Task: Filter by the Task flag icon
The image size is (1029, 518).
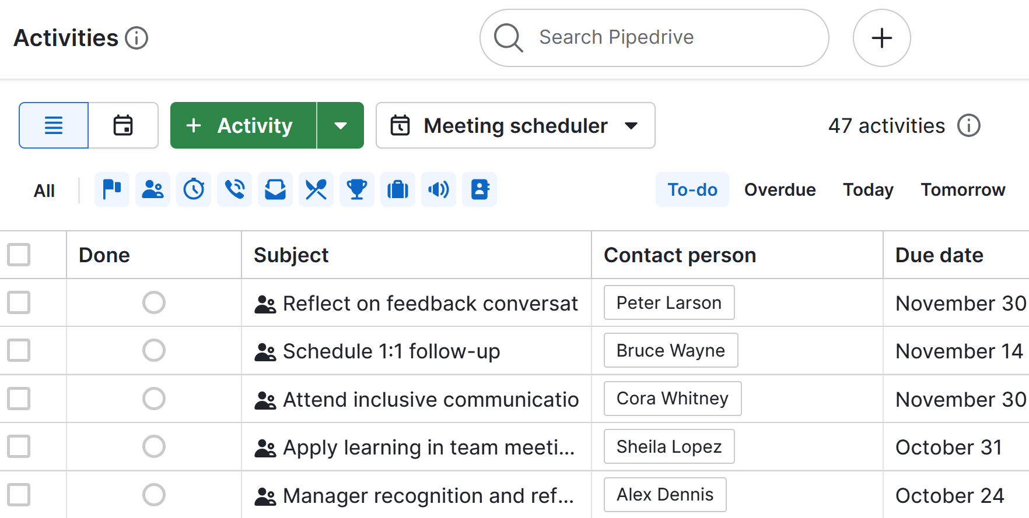Action: (111, 189)
